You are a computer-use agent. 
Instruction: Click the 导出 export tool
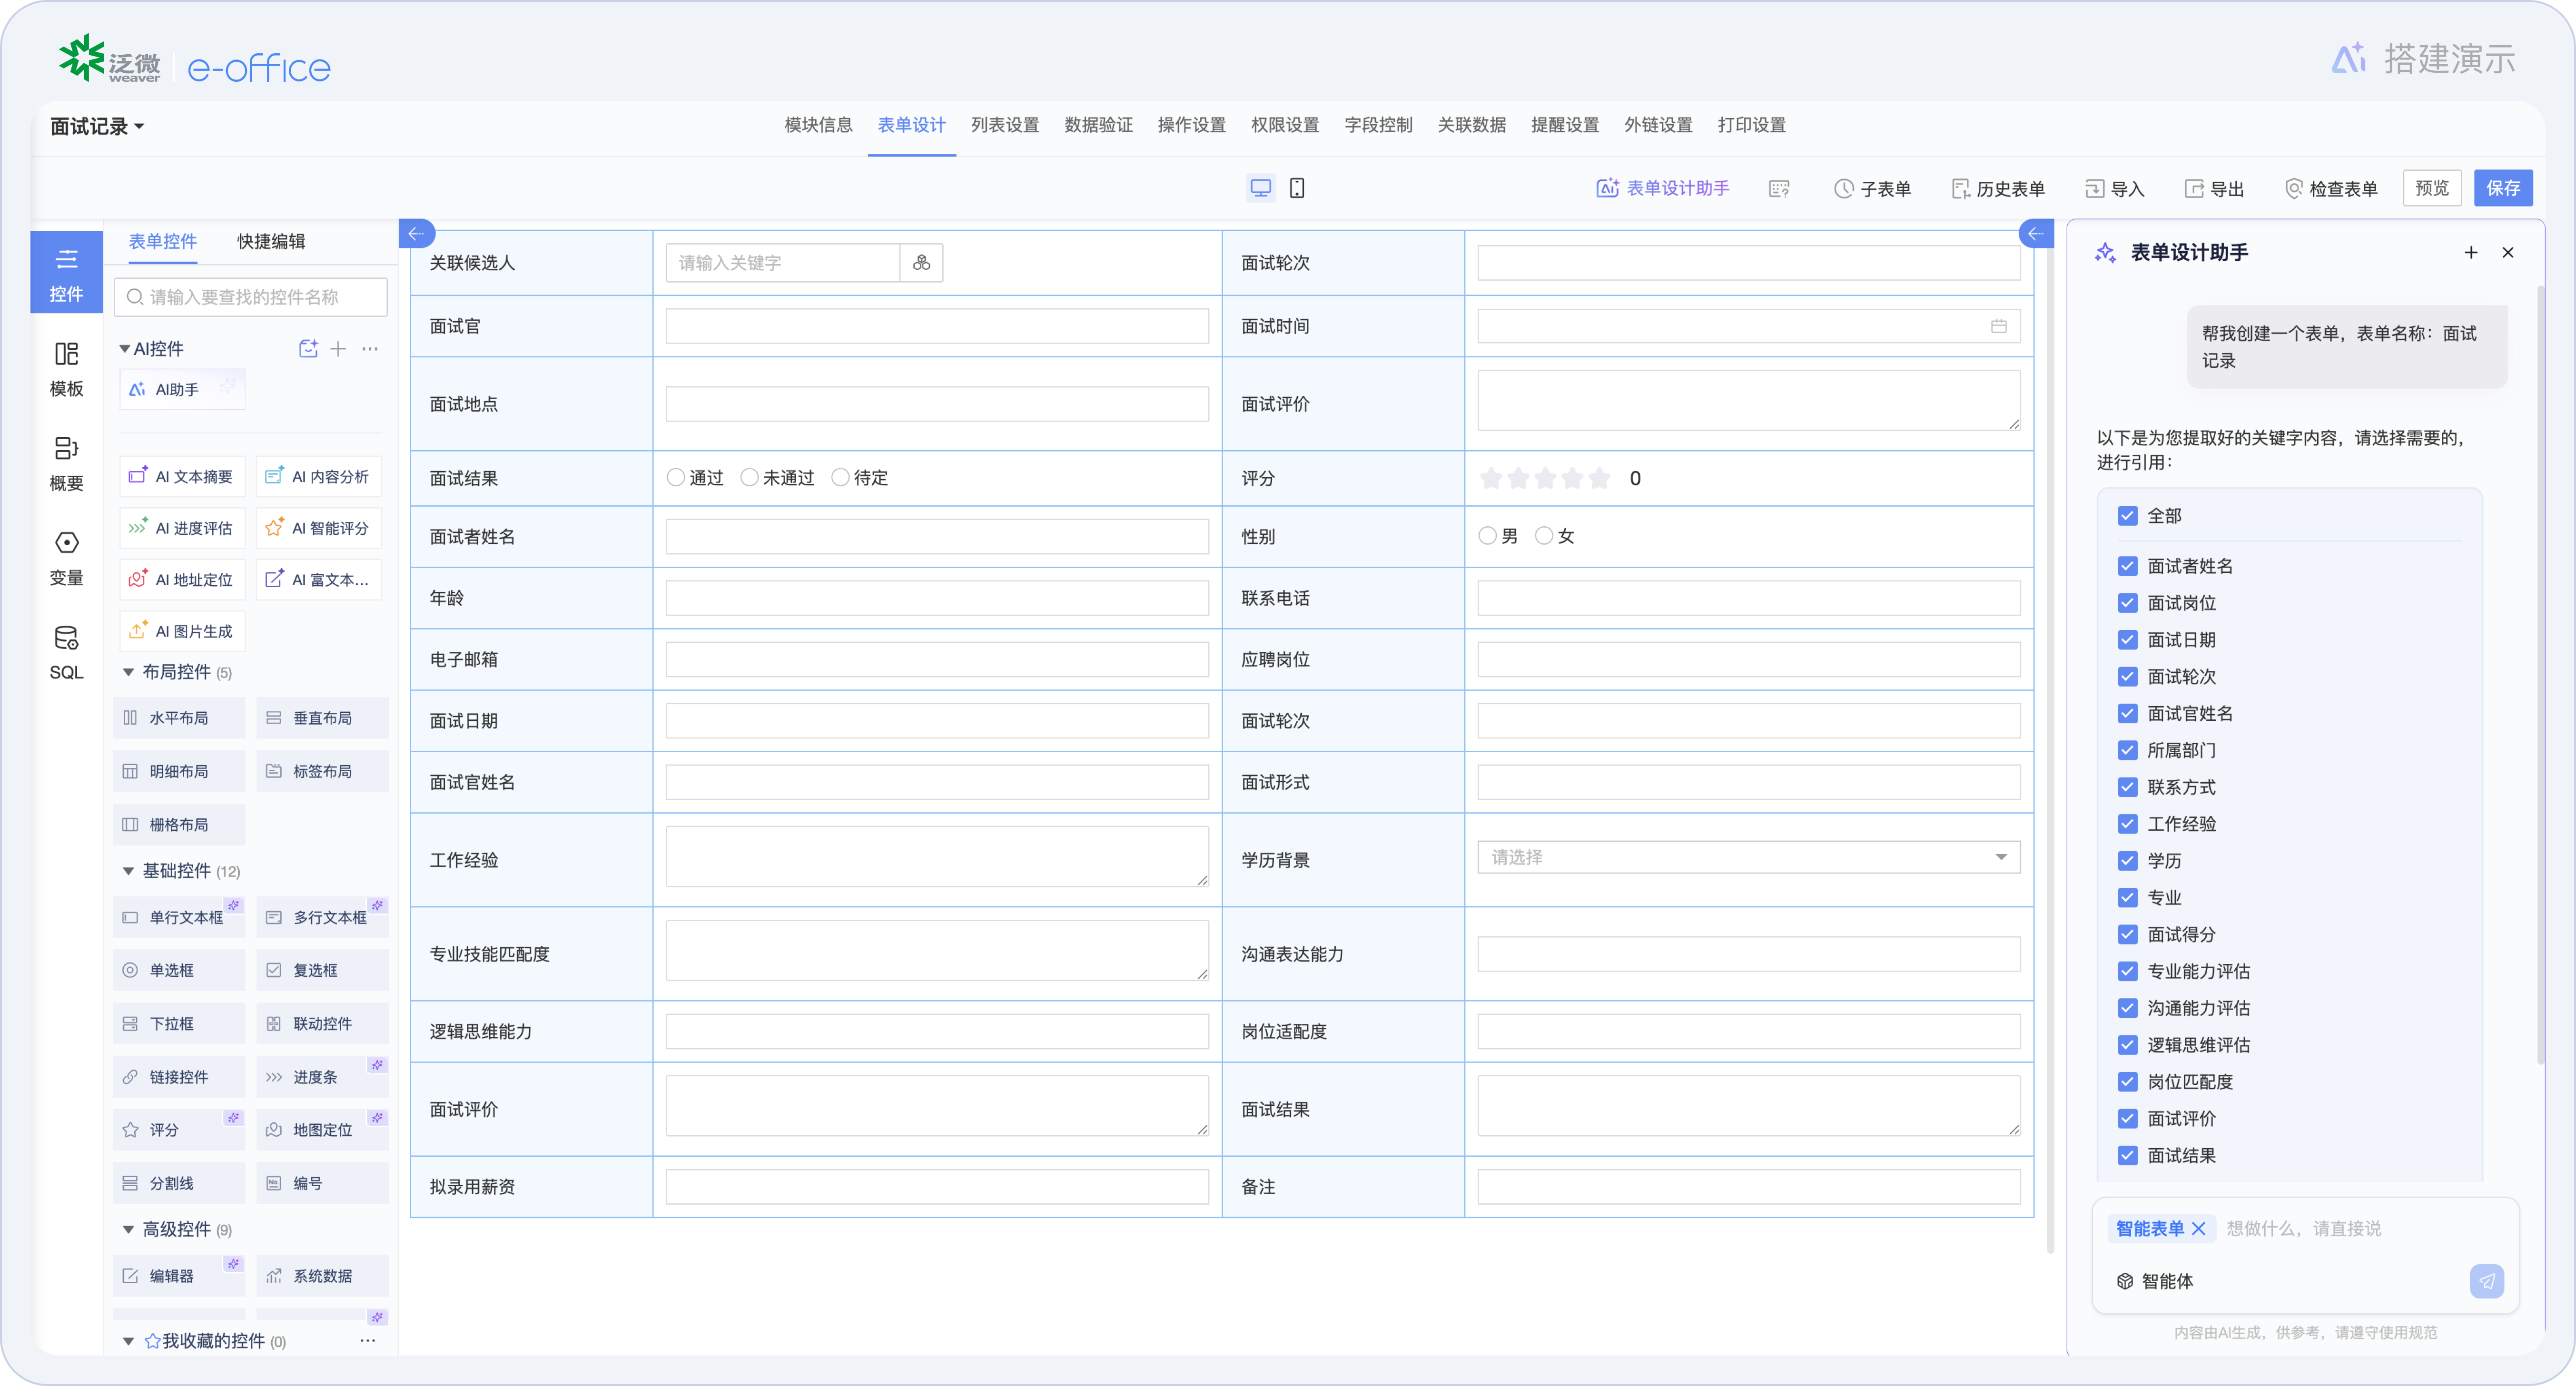[x=2214, y=189]
